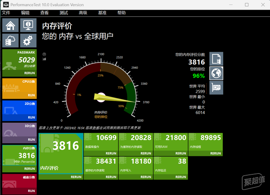Open the 帮助 menu
Viewport: 270px width, 195px height.
point(121,13)
